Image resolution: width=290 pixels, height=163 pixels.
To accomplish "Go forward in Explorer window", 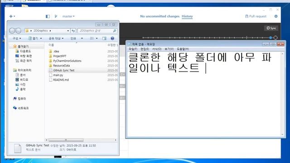I will (x=18, y=31).
